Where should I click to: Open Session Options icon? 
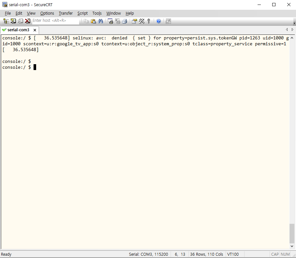134,21
